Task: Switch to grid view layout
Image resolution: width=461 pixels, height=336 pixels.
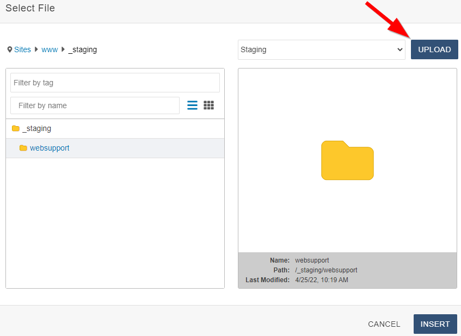Action: 208,105
